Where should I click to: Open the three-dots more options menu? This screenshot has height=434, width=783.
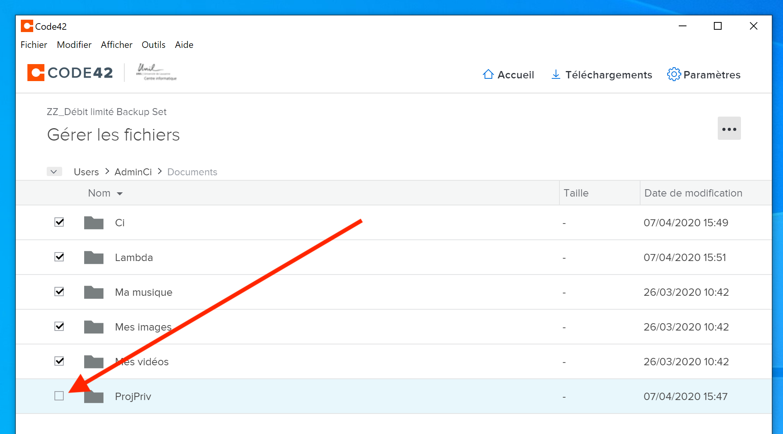click(729, 129)
